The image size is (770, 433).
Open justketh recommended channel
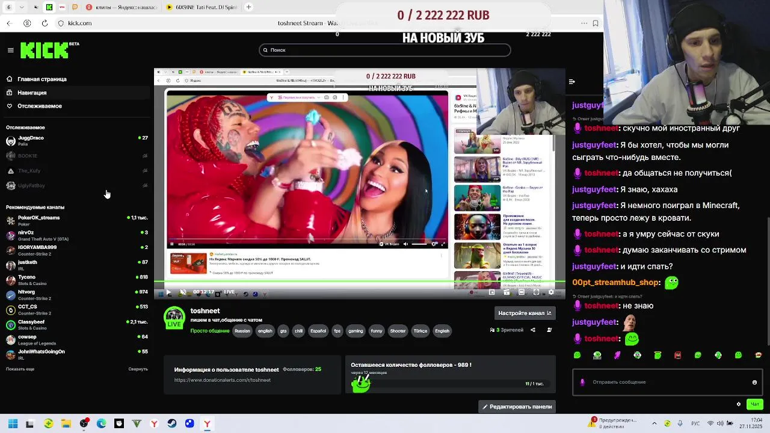pos(76,265)
